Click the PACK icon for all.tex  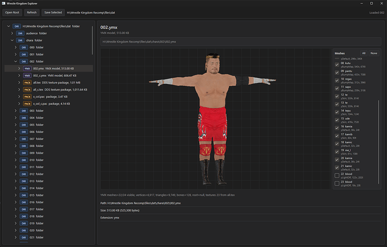[x=27, y=82]
